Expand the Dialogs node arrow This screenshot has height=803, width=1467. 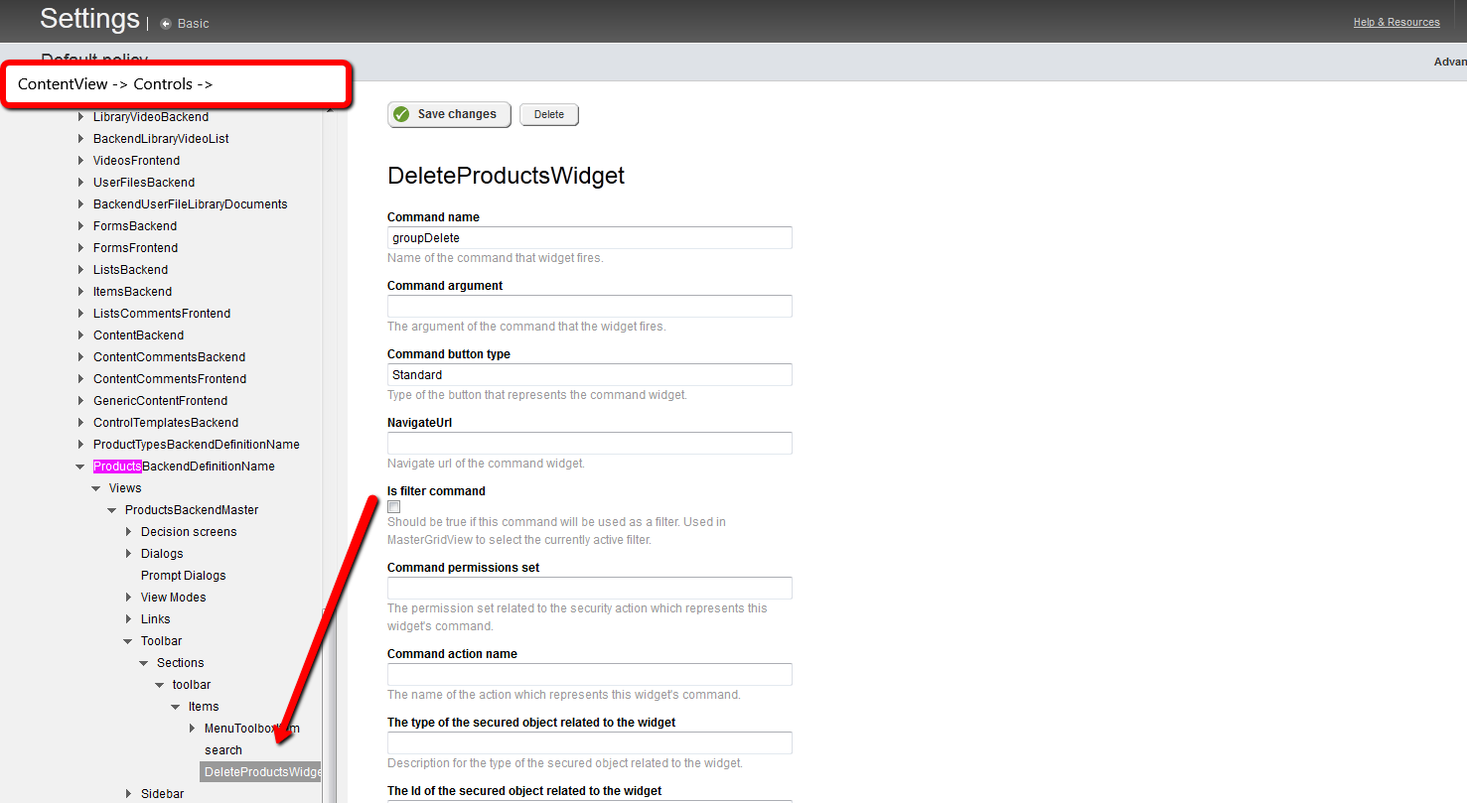(129, 554)
